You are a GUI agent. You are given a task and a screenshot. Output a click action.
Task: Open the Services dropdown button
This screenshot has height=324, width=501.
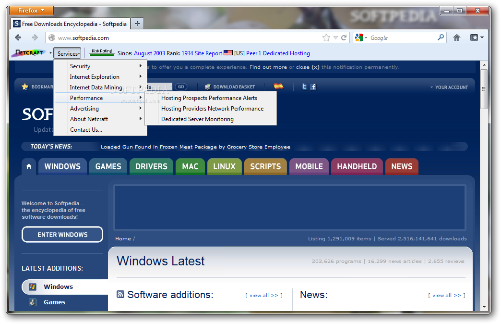(x=67, y=53)
